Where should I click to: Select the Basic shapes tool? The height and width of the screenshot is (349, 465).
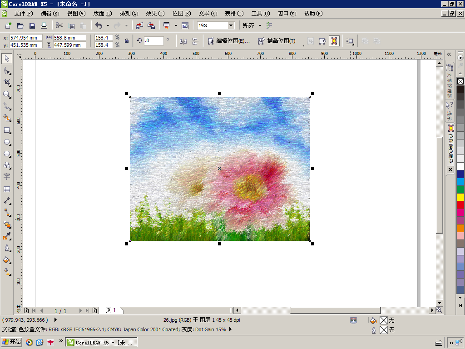click(x=7, y=165)
